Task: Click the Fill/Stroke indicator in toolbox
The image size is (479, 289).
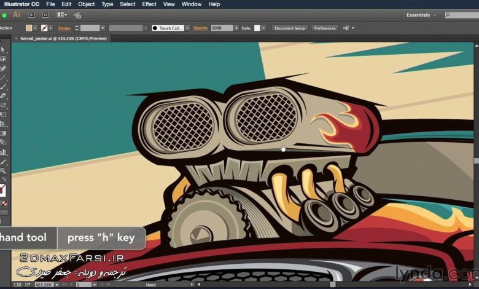Action: 2,190
